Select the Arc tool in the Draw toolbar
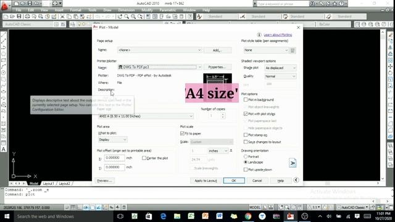Viewport: 395px width, 222px height. point(4,67)
